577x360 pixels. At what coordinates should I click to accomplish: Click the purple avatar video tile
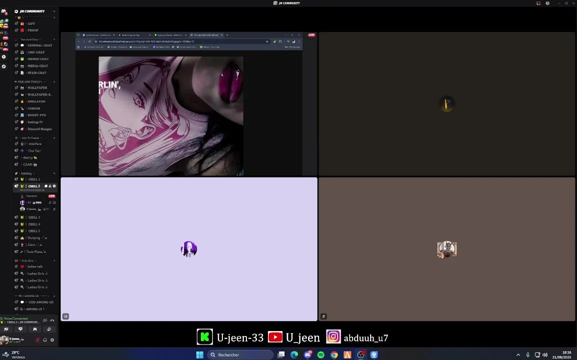[x=189, y=249]
